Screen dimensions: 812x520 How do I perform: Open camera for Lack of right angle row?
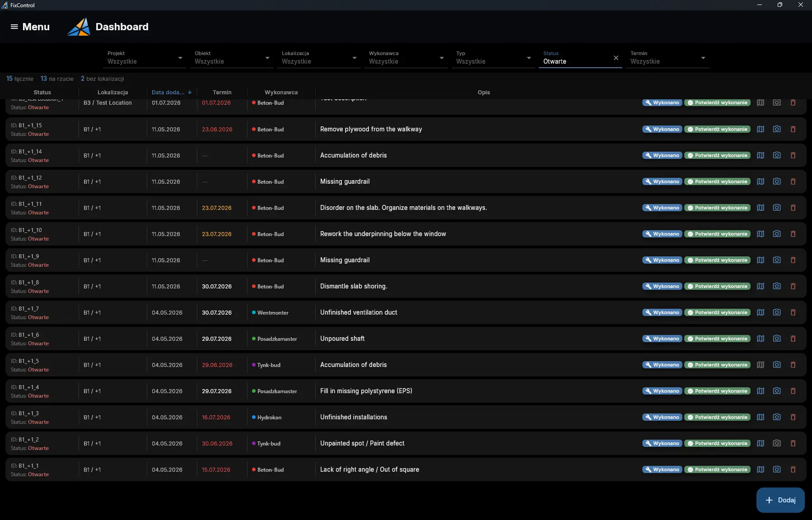click(777, 469)
